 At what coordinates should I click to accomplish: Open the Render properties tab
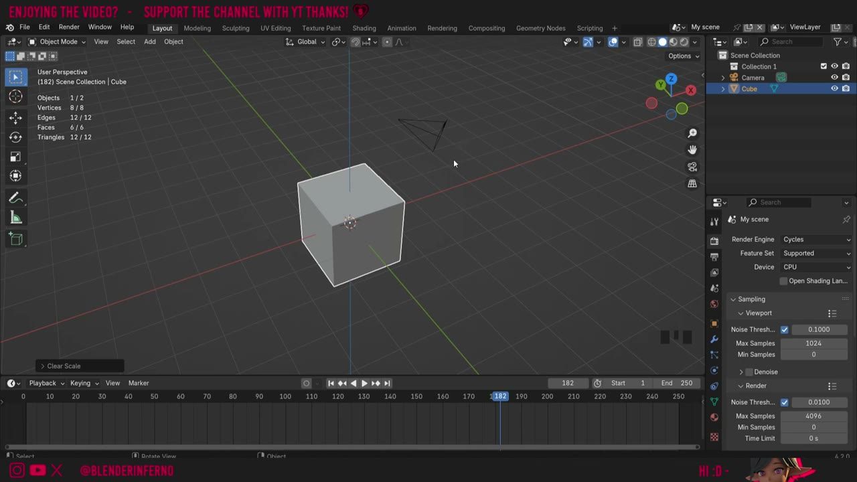[714, 240]
